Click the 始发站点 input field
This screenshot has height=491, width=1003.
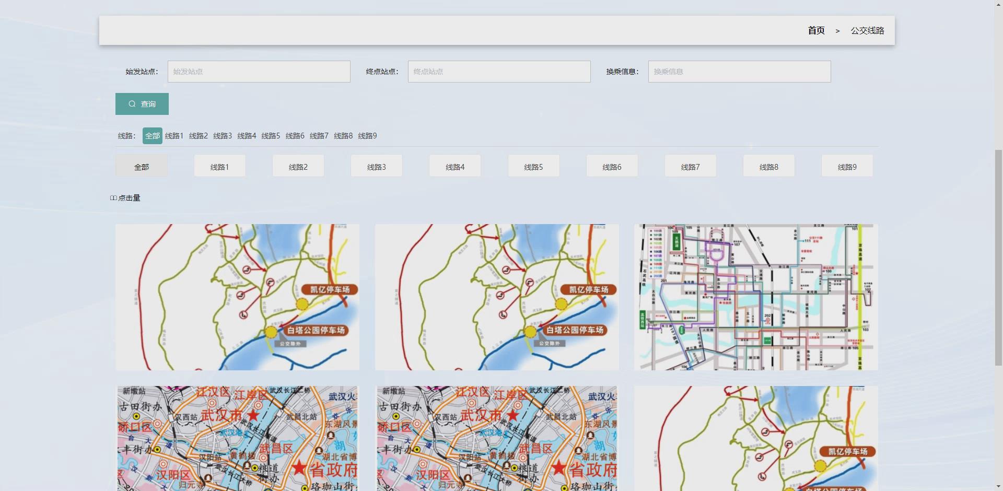(259, 72)
